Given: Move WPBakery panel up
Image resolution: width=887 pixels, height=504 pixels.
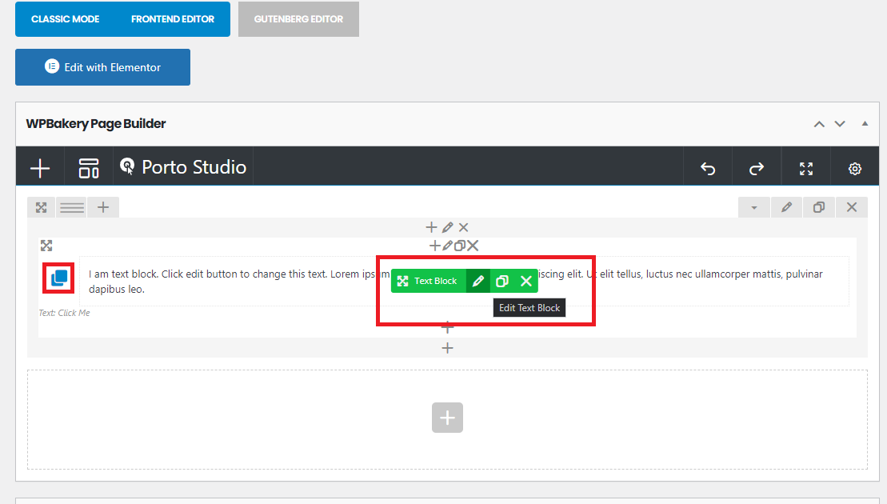Looking at the screenshot, I should [x=818, y=124].
